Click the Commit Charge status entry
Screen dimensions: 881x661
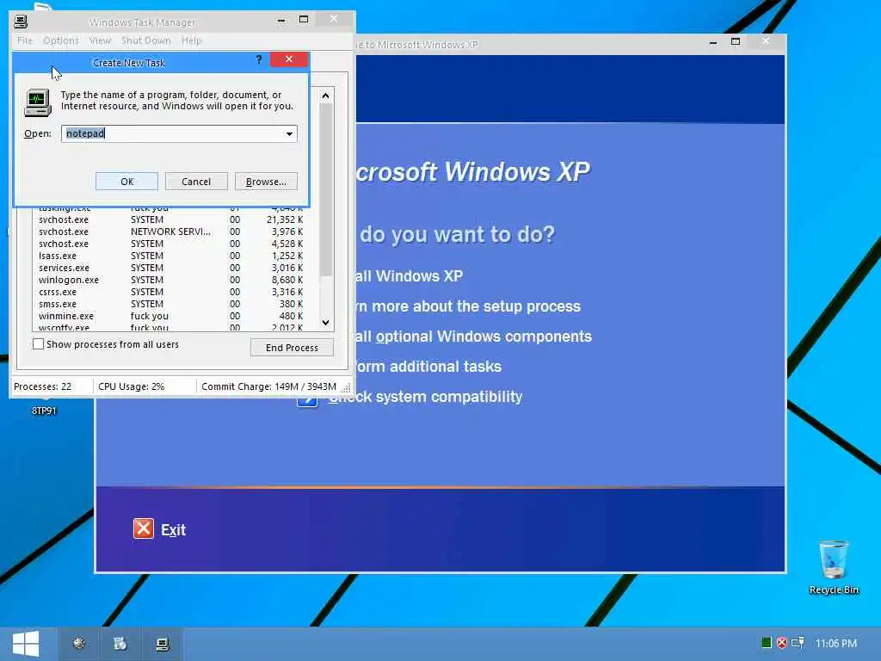click(x=268, y=386)
